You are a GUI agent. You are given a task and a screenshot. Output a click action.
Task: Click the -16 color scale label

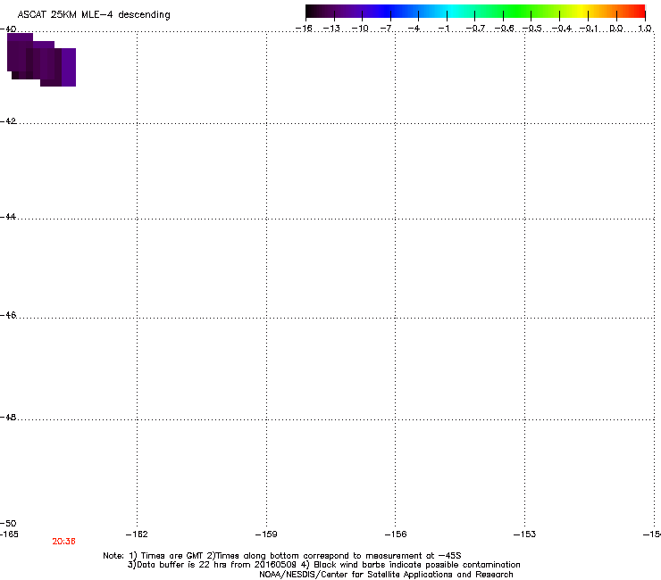[304, 29]
